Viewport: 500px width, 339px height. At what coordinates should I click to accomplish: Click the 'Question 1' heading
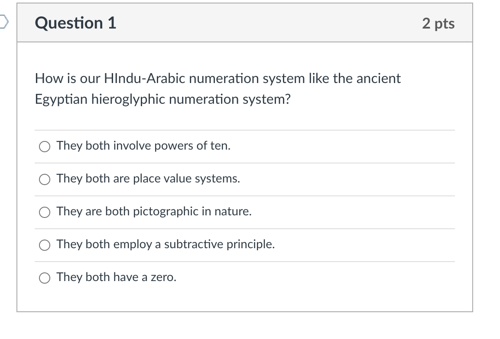click(76, 23)
